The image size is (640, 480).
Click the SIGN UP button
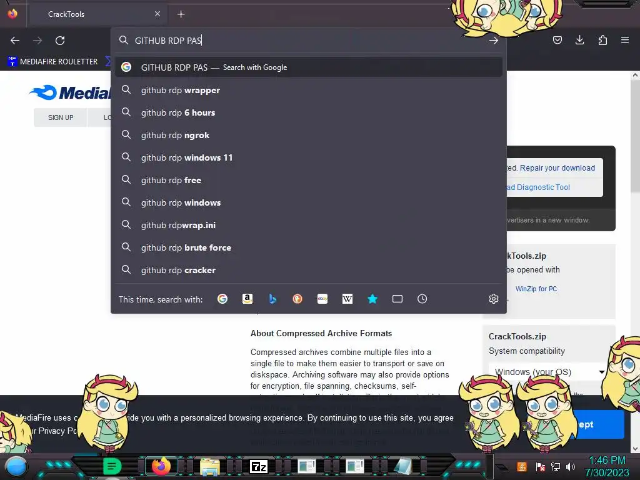pyautogui.click(x=61, y=117)
